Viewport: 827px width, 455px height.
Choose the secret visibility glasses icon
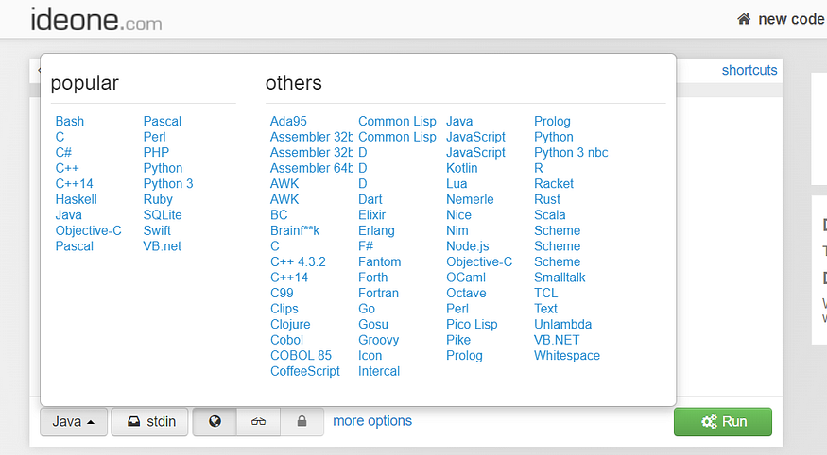tap(258, 421)
